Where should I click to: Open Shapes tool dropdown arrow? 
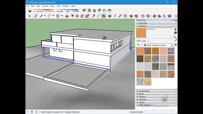point(62,16)
